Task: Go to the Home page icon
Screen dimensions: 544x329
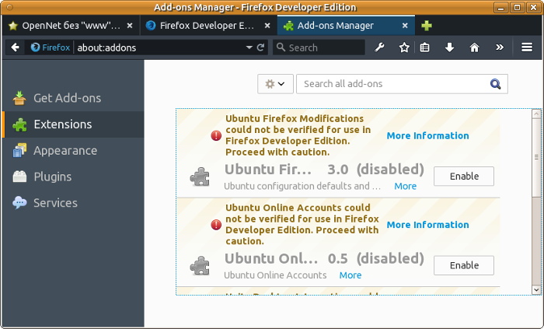Action: [x=474, y=47]
